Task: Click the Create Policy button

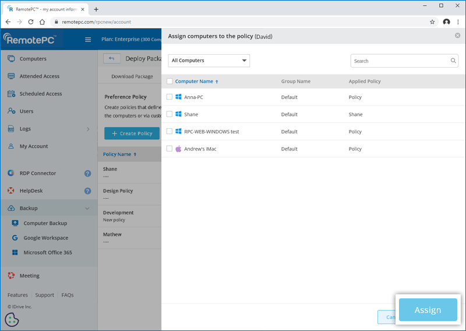Action: click(x=132, y=133)
